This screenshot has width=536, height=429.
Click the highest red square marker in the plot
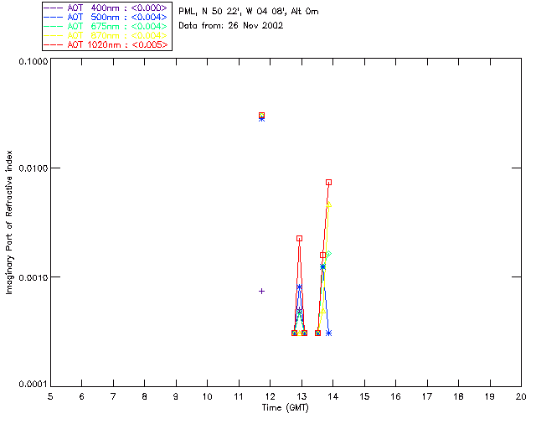[261, 116]
